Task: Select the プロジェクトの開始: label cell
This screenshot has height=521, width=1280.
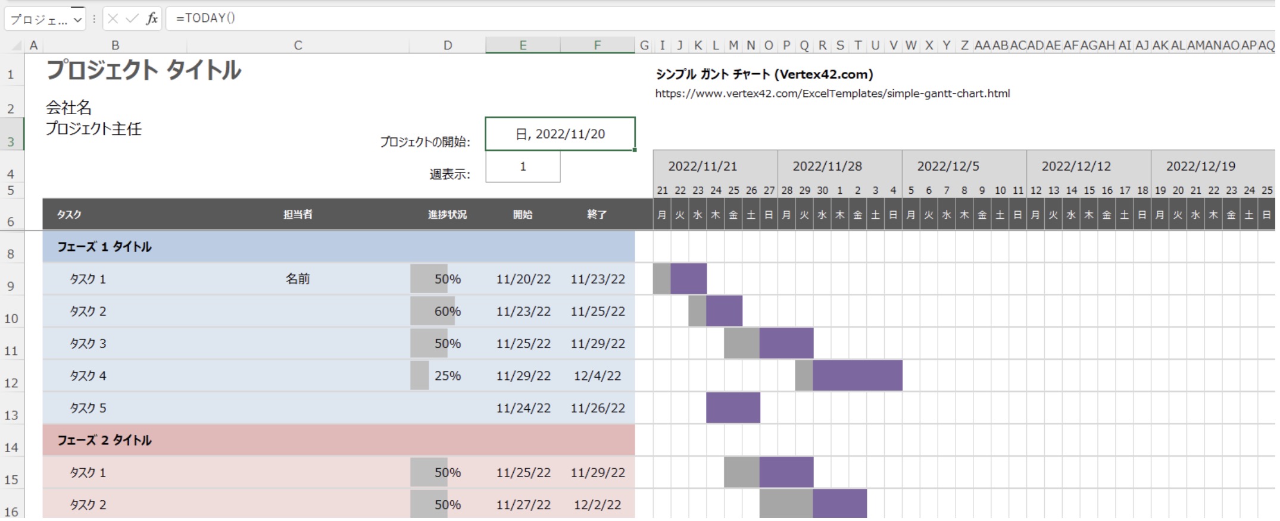Action: point(425,142)
